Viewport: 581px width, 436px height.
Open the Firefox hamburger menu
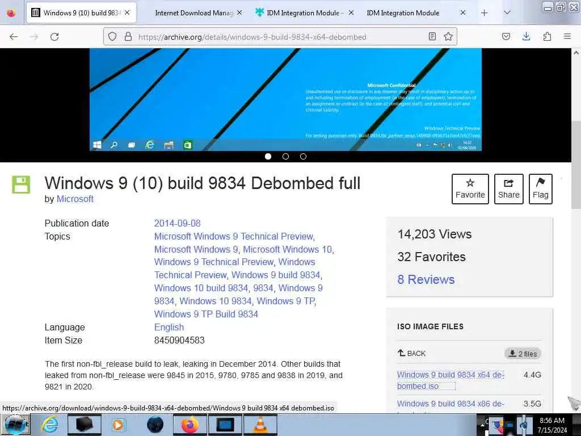point(567,36)
